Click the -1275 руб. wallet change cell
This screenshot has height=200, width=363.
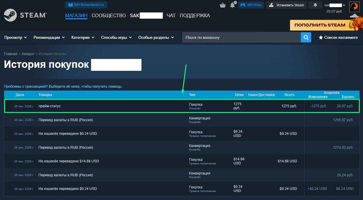click(318, 106)
